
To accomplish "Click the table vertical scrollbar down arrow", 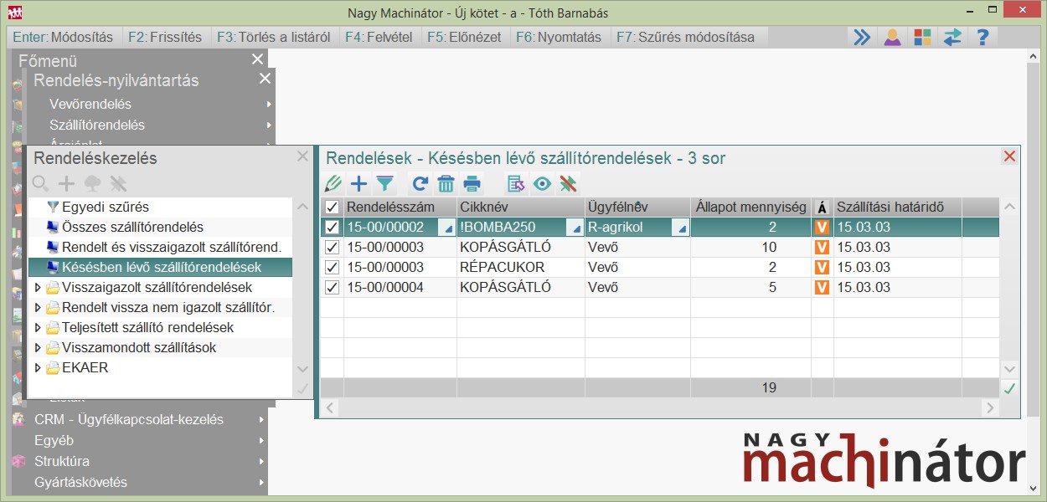I will pos(1009,368).
